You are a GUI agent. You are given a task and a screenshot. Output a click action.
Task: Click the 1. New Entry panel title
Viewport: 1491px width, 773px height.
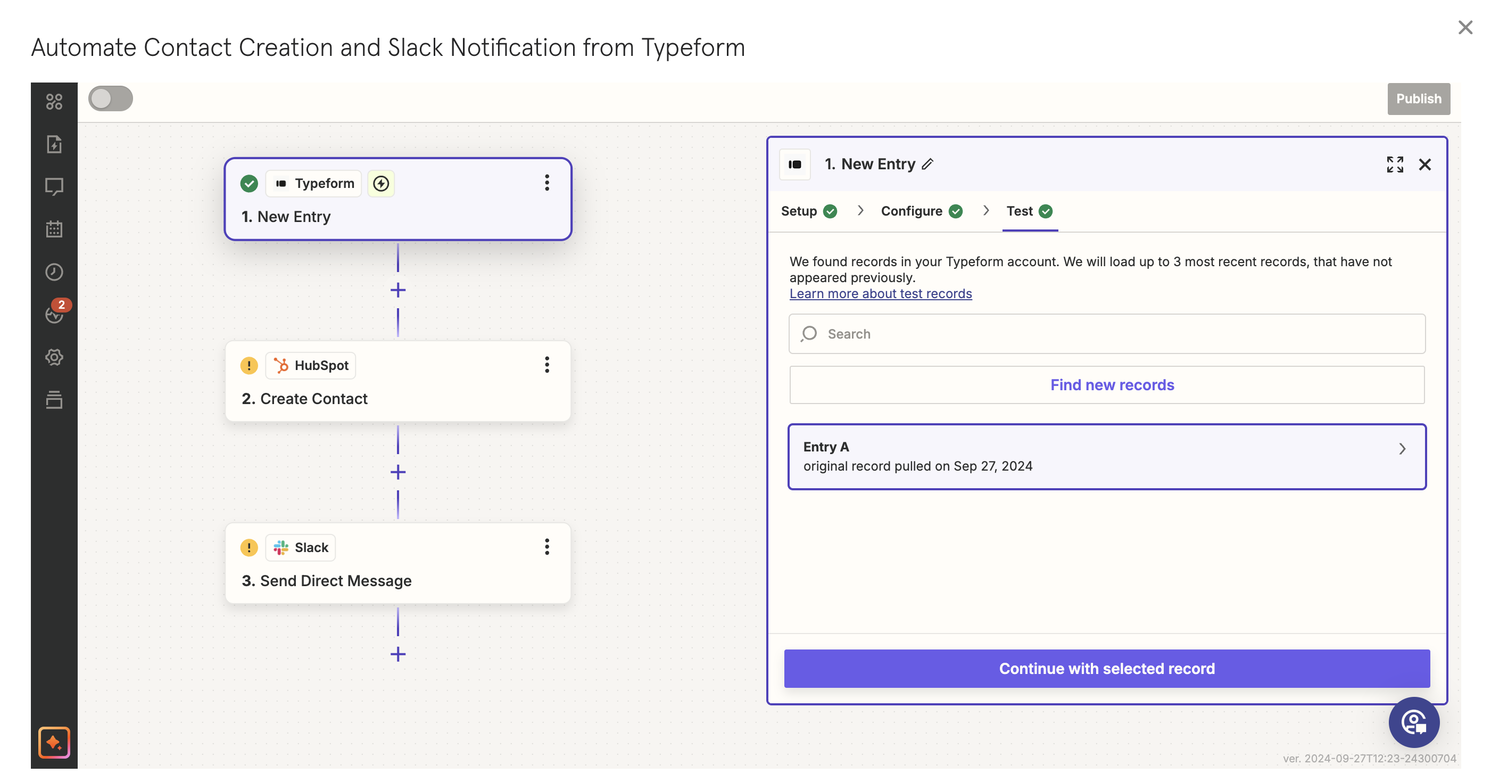(x=869, y=165)
